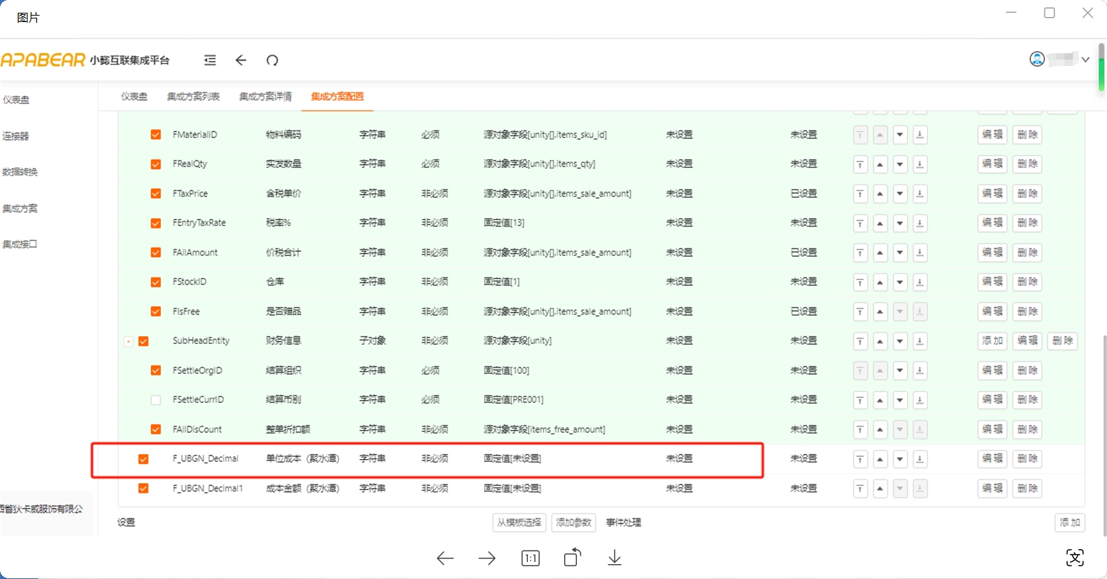Check the FSettleCurrID checkbox

tap(155, 400)
